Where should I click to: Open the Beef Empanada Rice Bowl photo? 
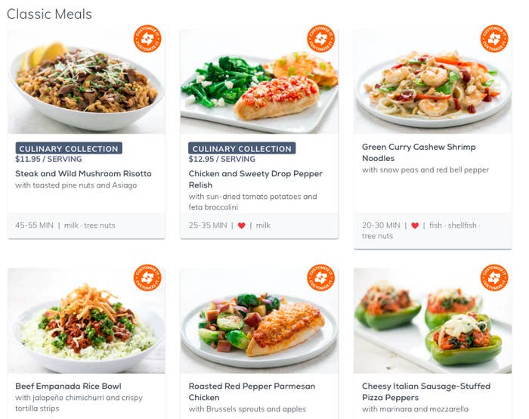click(86, 321)
